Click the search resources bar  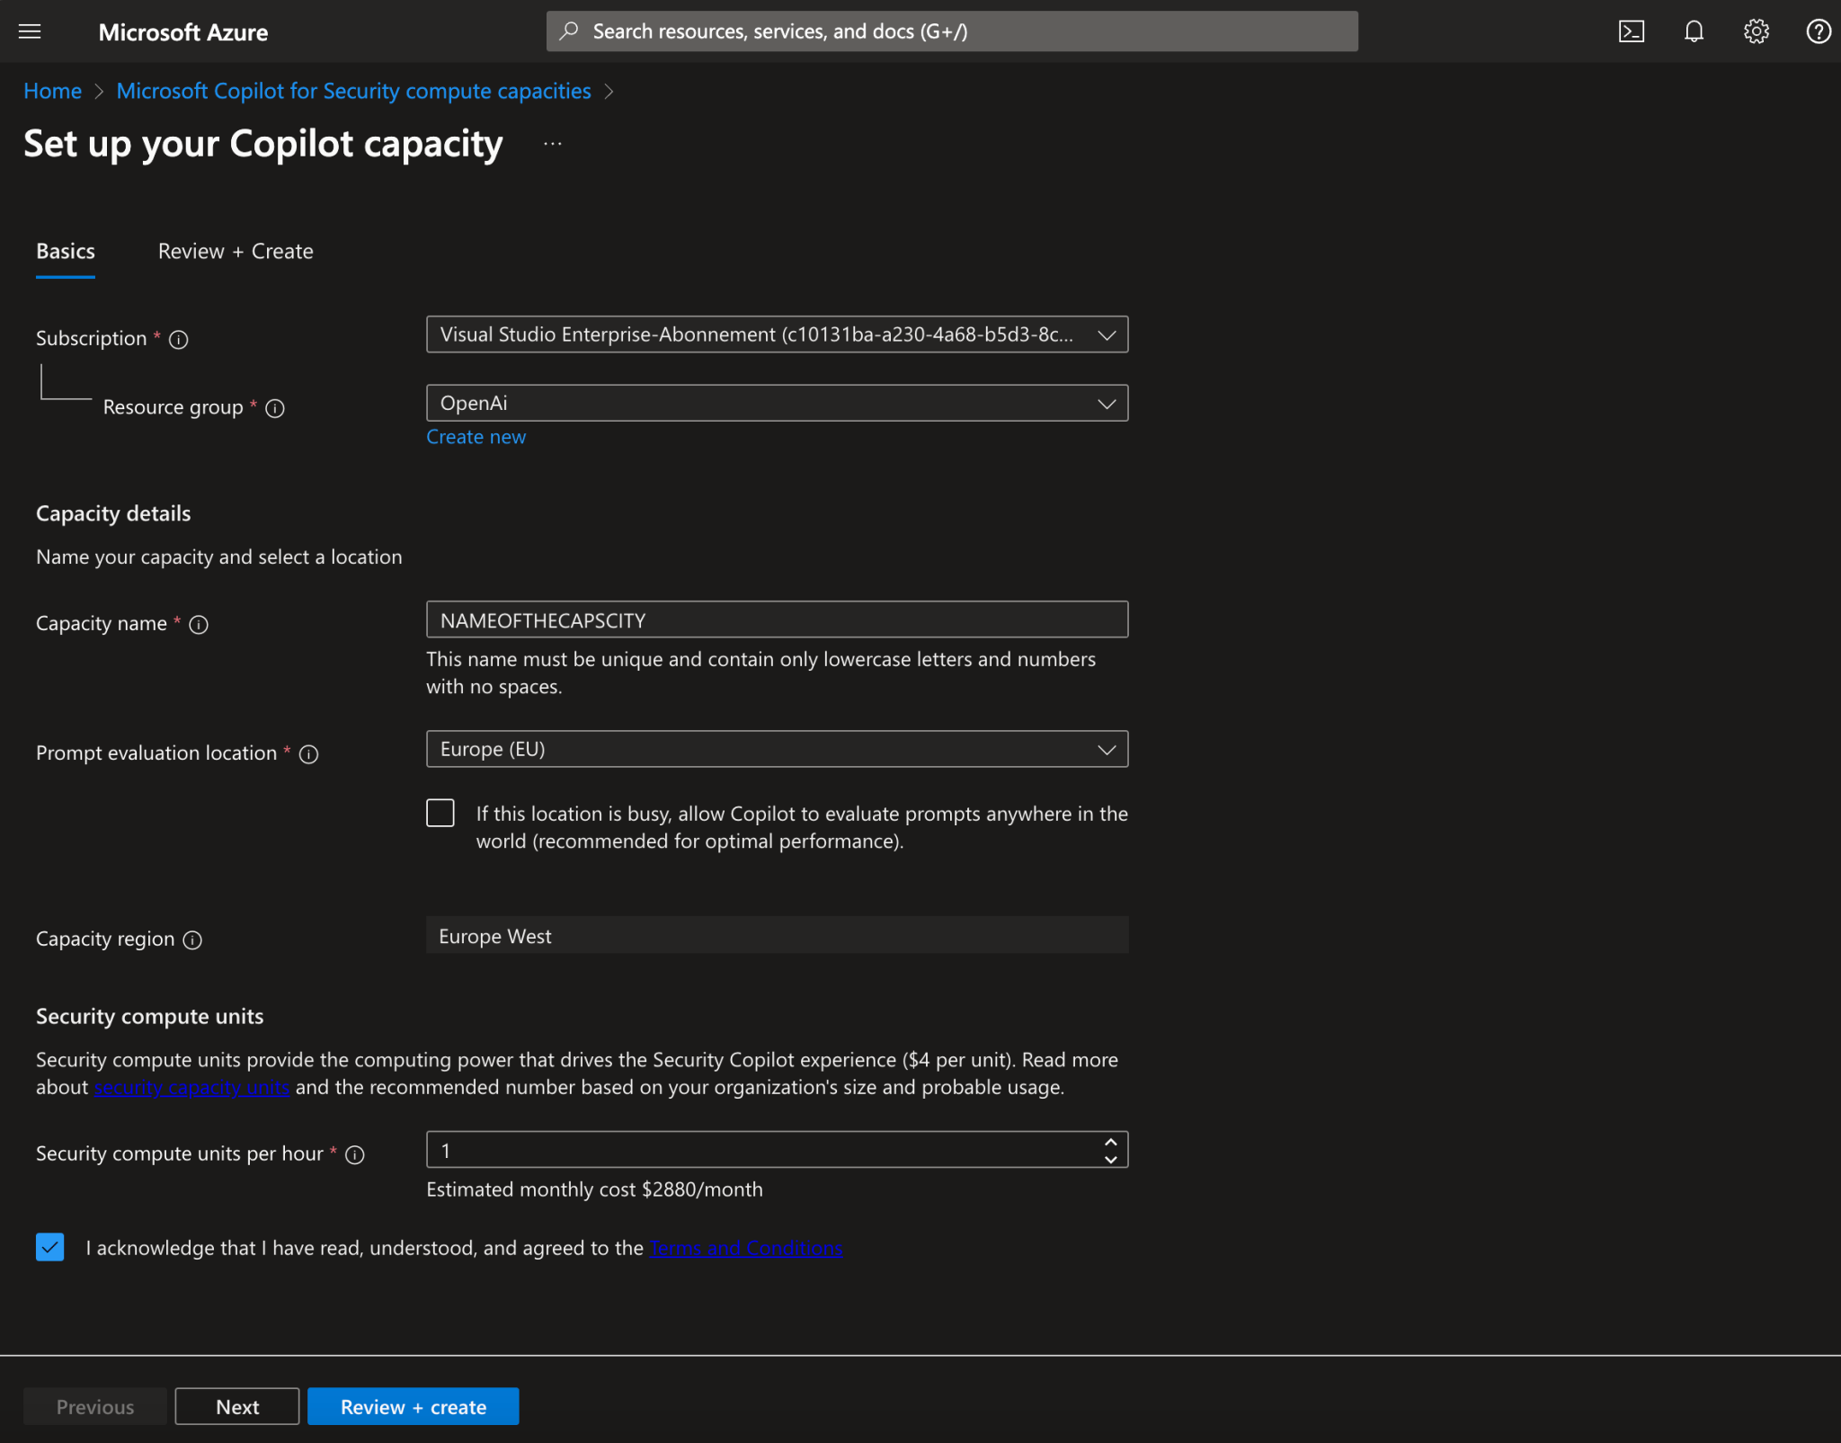tap(952, 31)
